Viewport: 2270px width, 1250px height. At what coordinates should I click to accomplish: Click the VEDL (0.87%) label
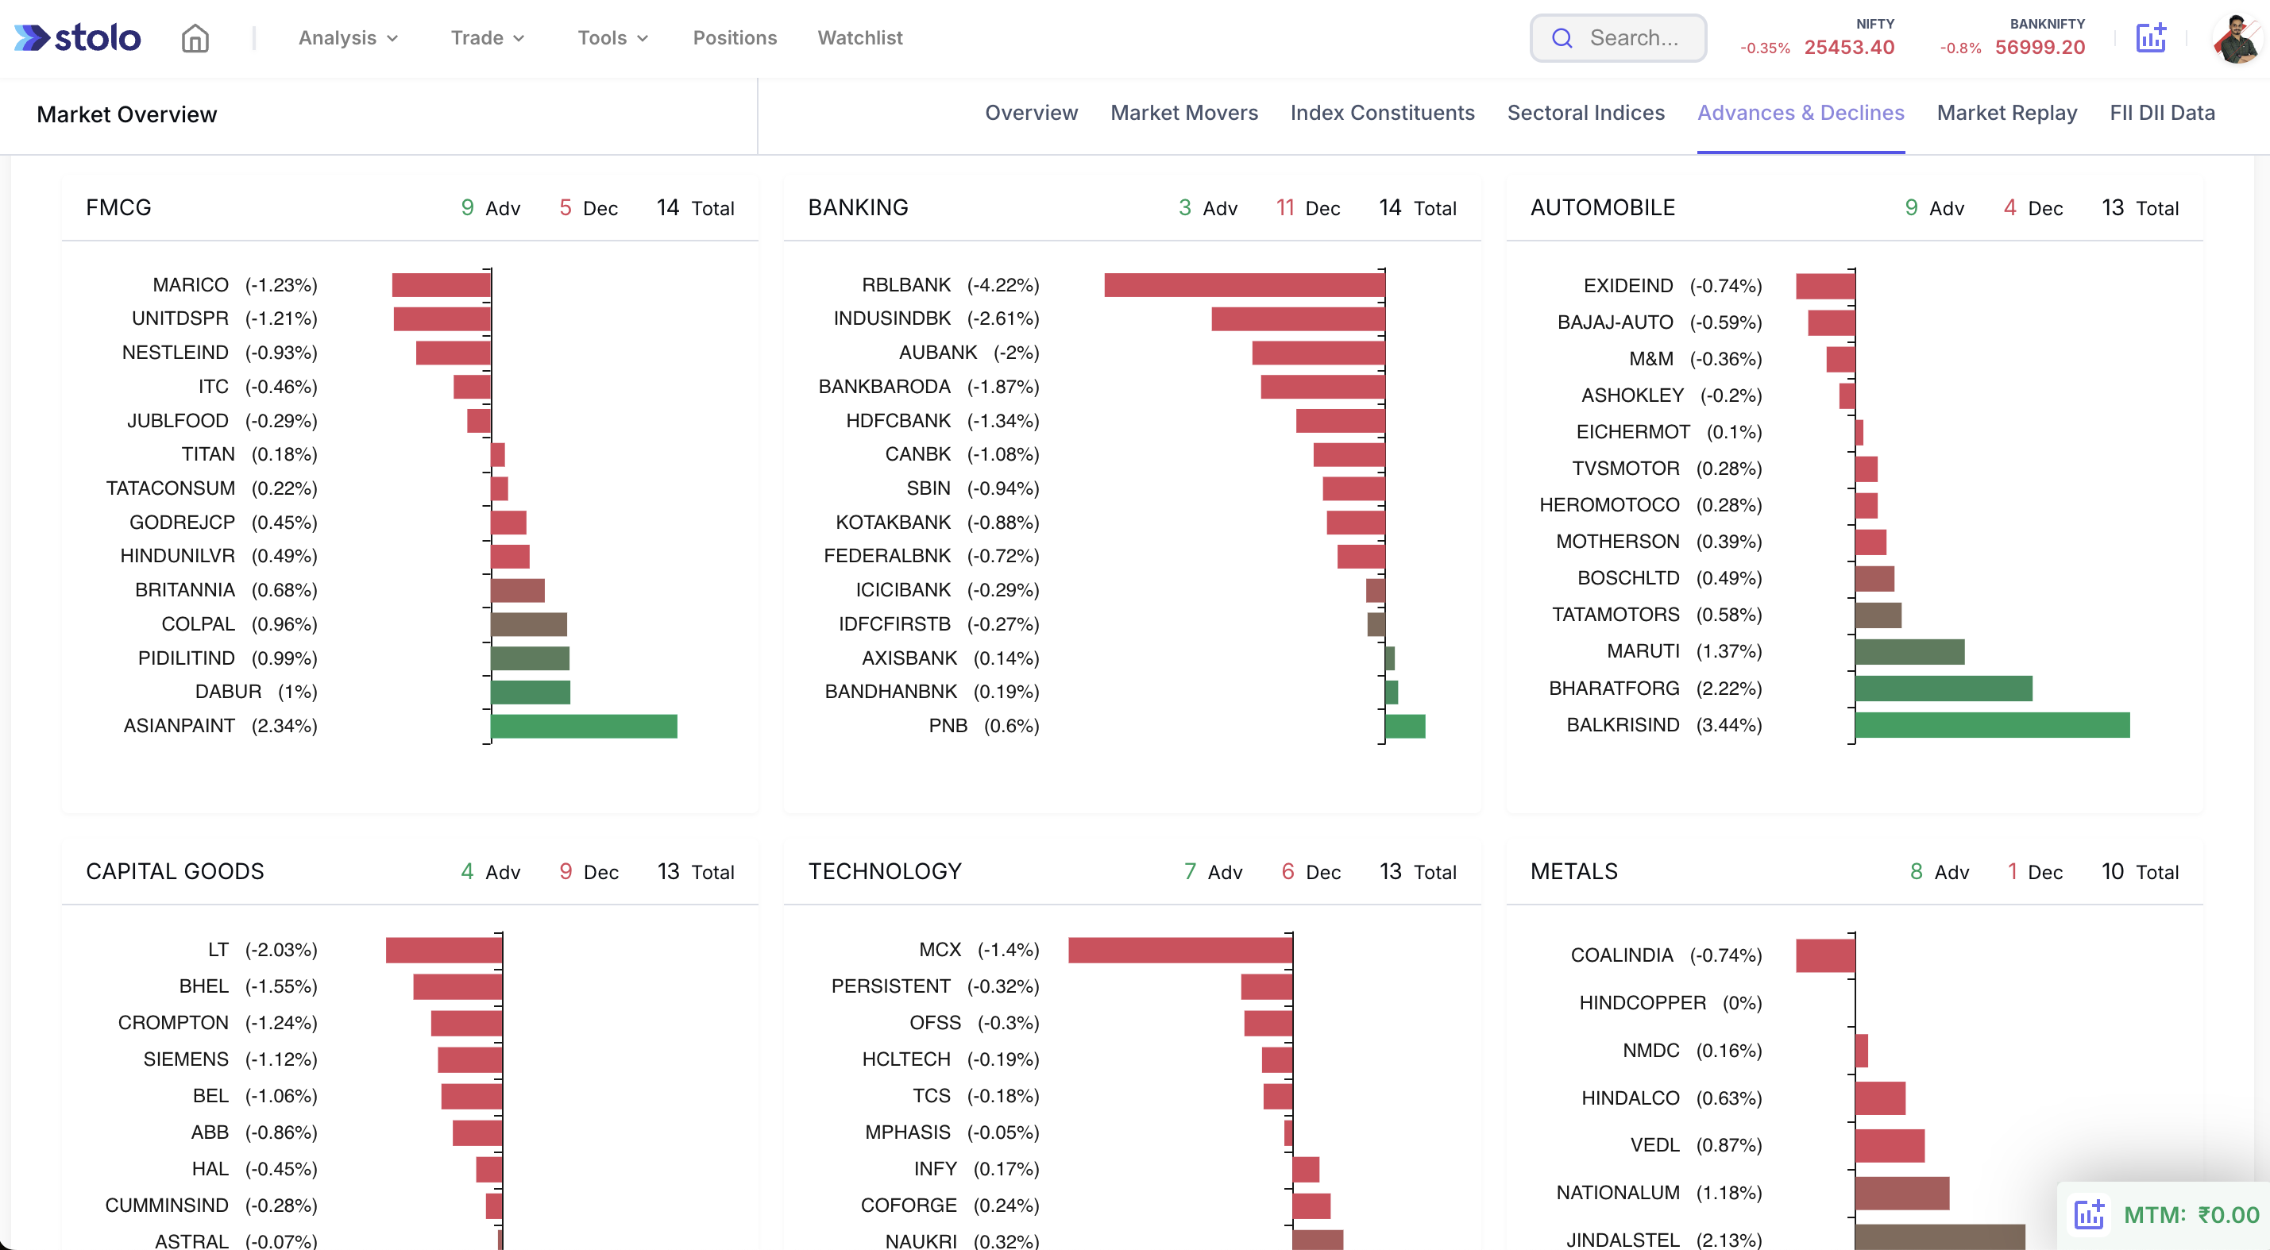click(1696, 1145)
